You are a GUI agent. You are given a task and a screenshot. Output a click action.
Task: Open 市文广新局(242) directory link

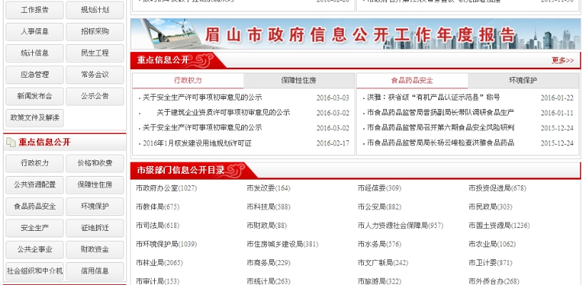pos(383,263)
